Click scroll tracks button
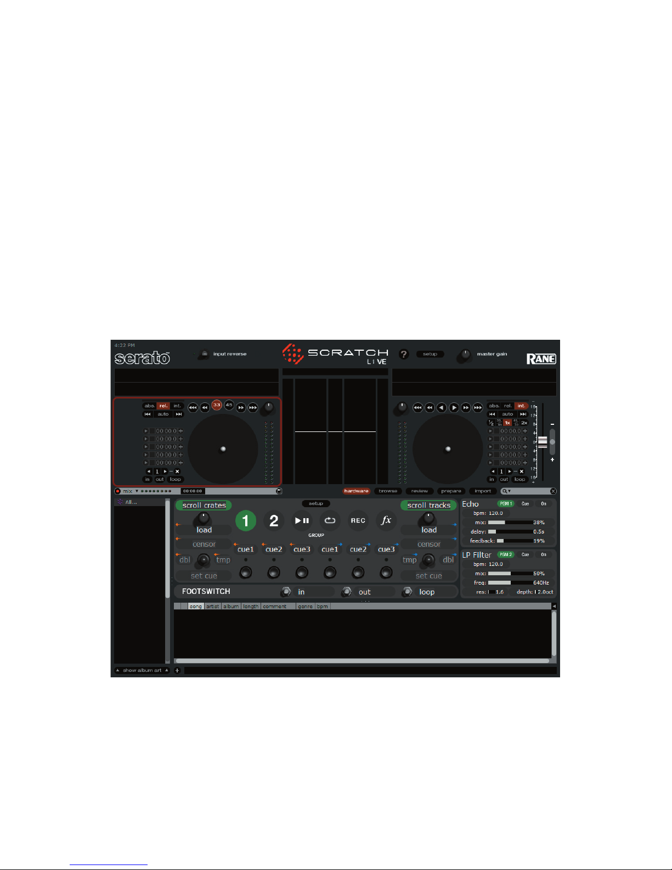The width and height of the screenshot is (672, 870). pyautogui.click(x=429, y=506)
